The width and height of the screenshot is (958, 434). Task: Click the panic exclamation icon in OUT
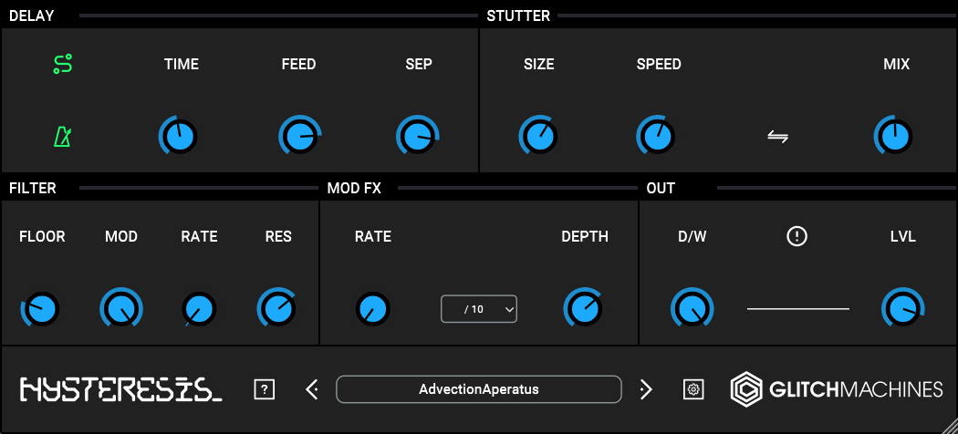point(797,237)
